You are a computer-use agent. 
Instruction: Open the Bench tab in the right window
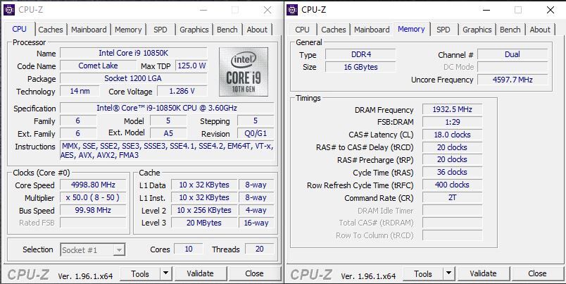tap(510, 30)
